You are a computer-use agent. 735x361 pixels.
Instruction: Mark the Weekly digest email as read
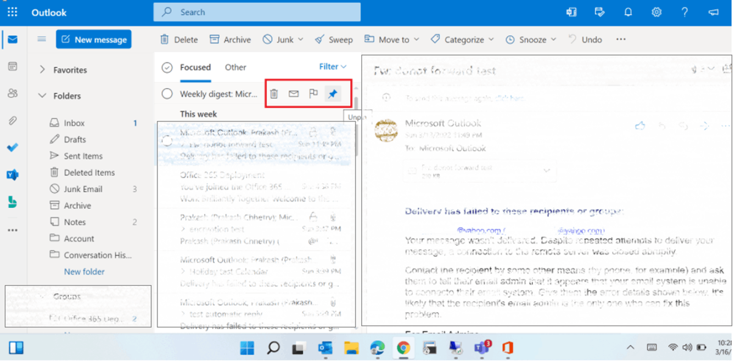(293, 94)
